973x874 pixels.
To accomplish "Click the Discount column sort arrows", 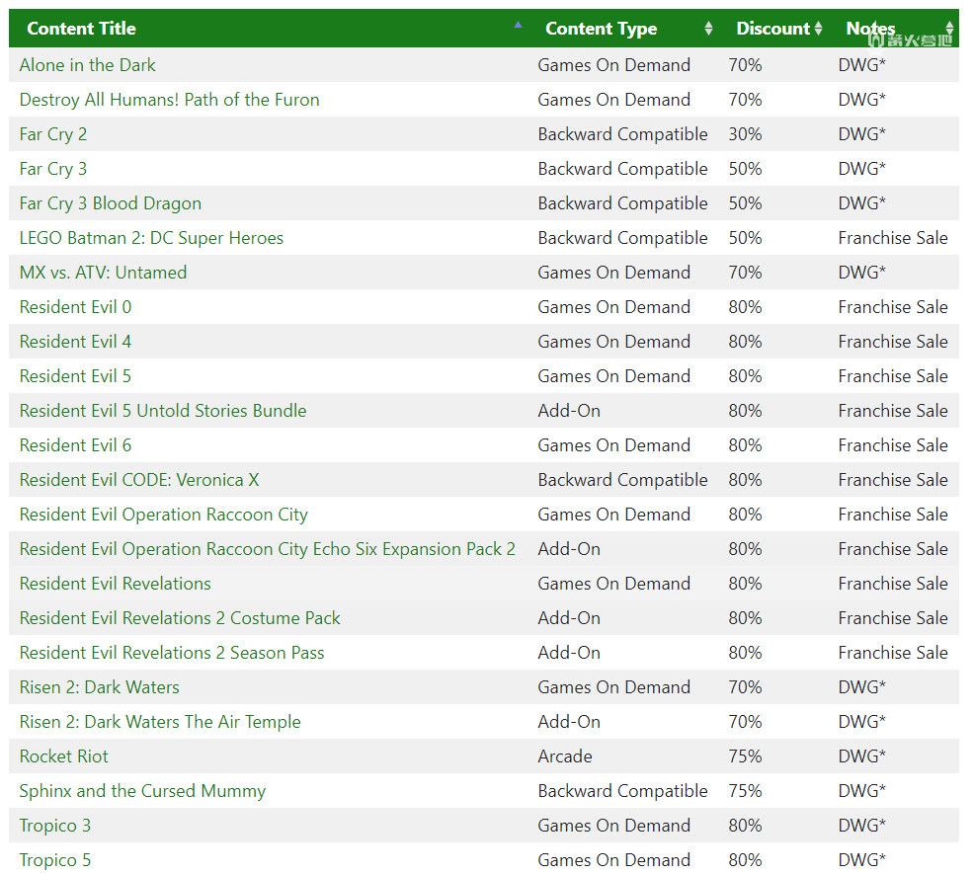I will point(819,29).
